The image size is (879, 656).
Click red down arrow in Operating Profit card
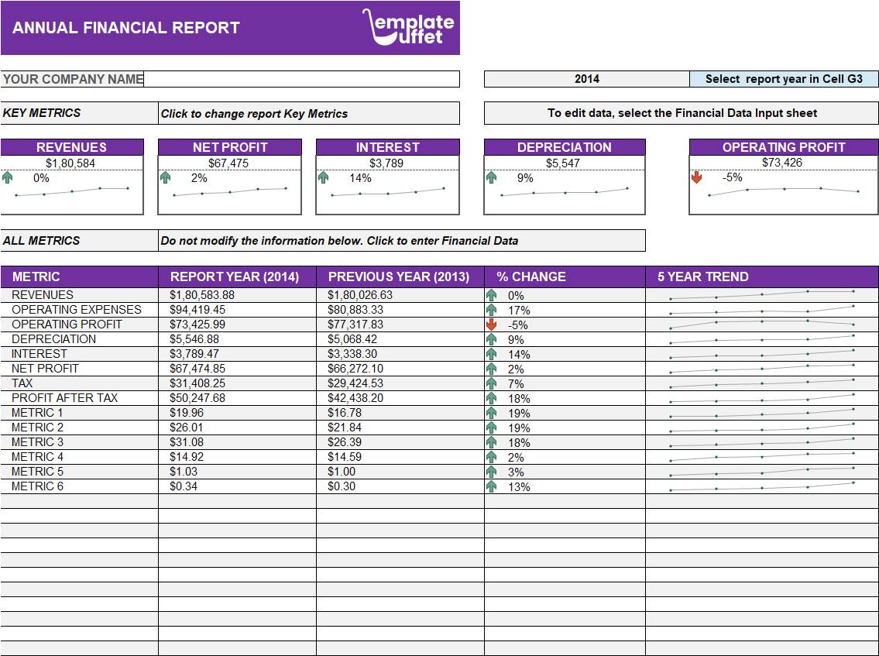coord(697,177)
